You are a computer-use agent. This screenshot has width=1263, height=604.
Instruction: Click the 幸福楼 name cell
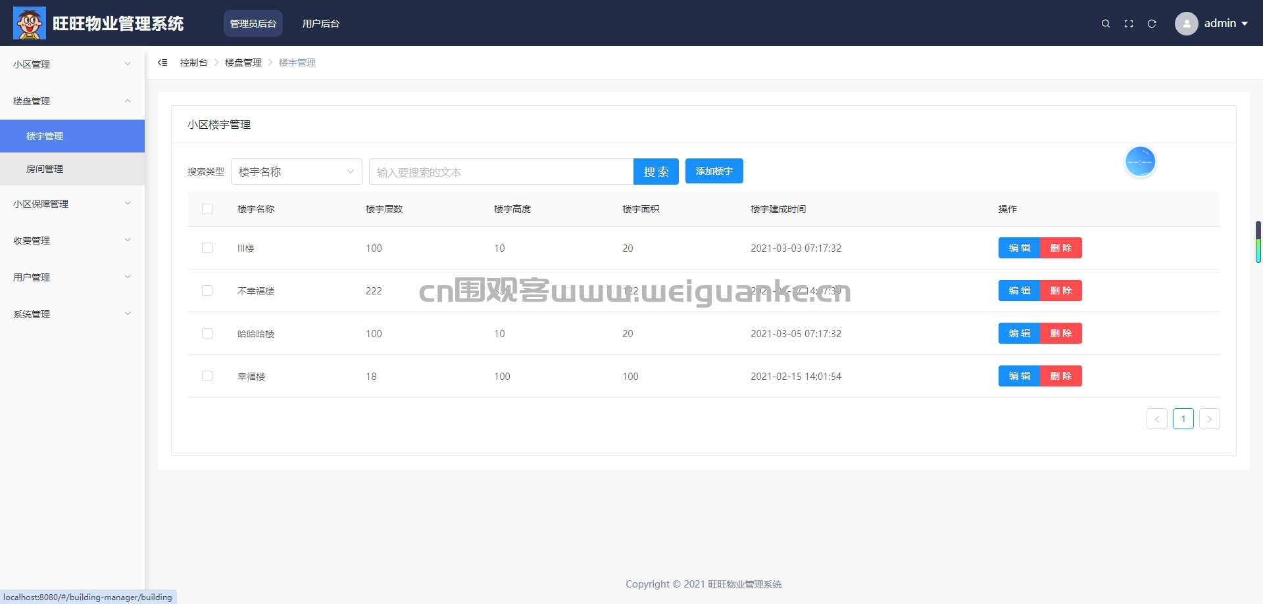[x=251, y=376]
